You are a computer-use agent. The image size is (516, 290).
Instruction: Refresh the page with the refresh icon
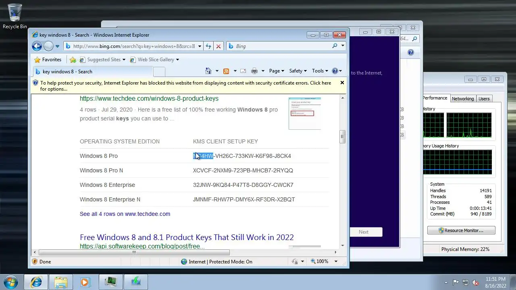click(208, 46)
